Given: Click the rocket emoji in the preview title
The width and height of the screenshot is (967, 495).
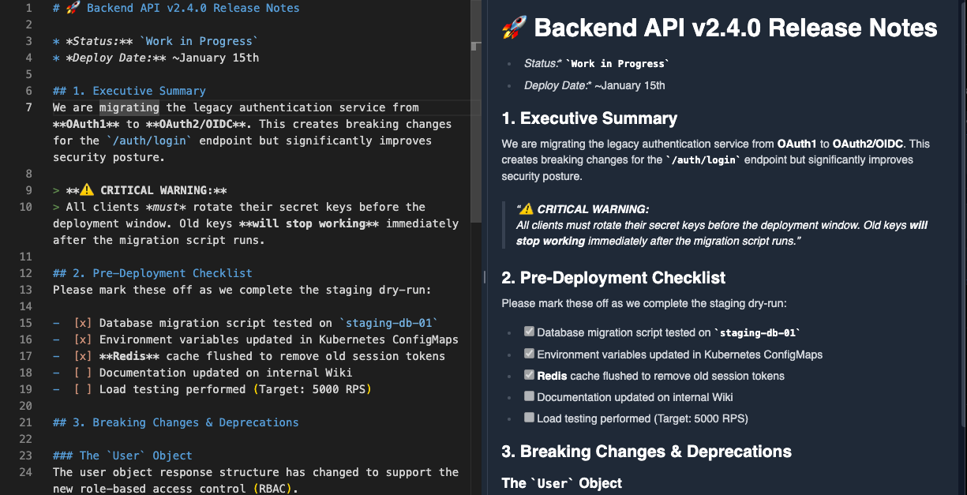Looking at the screenshot, I should tap(512, 28).
